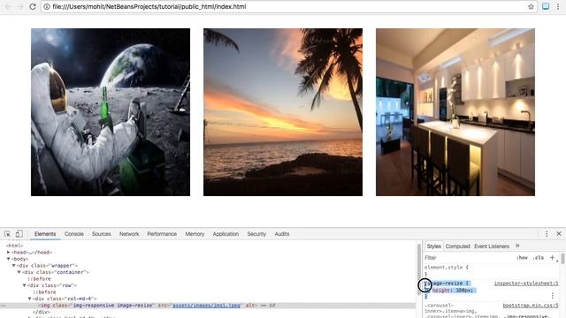Switch to the Console tab
This screenshot has width=566, height=318.
coord(74,234)
